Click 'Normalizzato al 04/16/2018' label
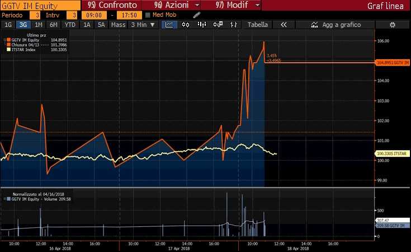411x252 pixels. (38, 194)
